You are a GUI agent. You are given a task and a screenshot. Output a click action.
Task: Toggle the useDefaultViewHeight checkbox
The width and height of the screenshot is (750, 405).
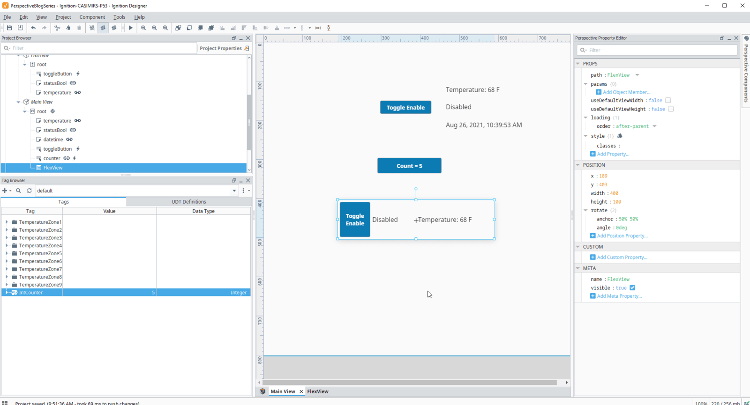click(671, 109)
